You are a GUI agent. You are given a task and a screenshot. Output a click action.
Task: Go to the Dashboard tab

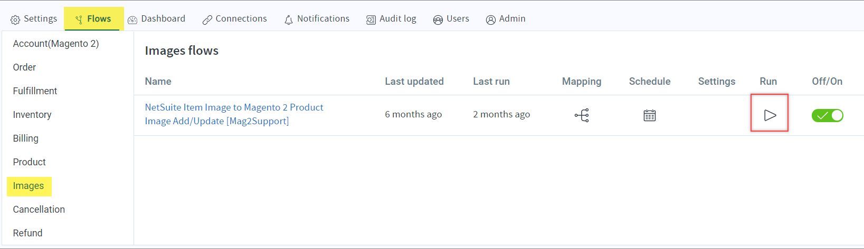coord(157,19)
